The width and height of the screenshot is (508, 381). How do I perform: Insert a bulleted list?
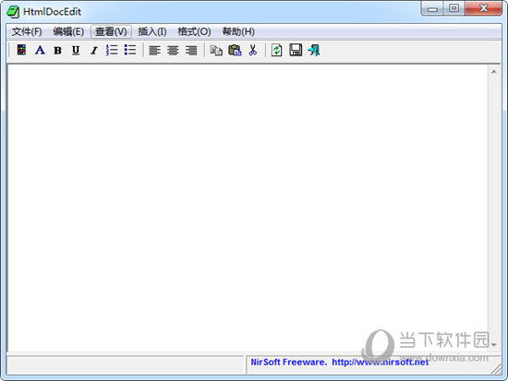[x=130, y=50]
